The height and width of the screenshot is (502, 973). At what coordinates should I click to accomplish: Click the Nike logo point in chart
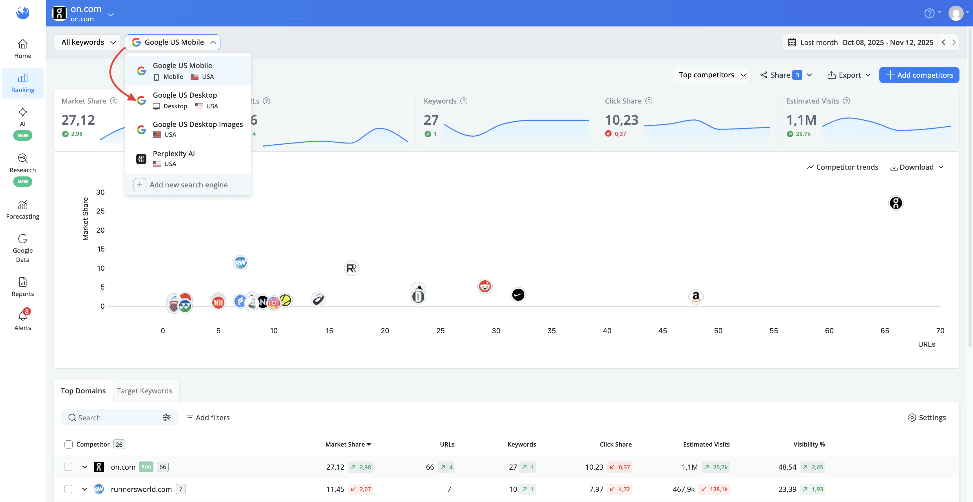(x=518, y=295)
